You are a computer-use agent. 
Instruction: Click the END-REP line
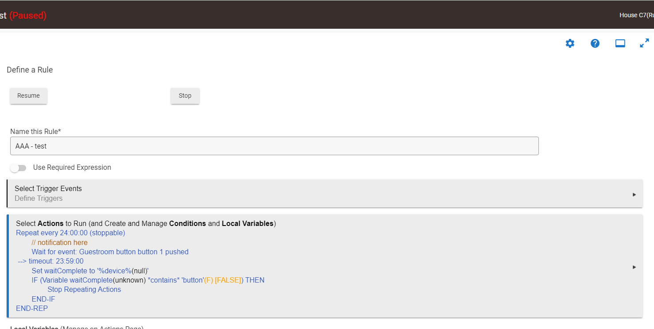pyautogui.click(x=32, y=308)
